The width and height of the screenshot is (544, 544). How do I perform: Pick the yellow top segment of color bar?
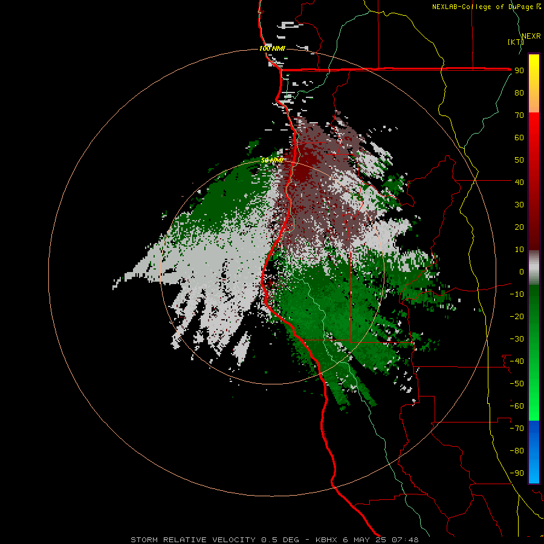point(534,83)
